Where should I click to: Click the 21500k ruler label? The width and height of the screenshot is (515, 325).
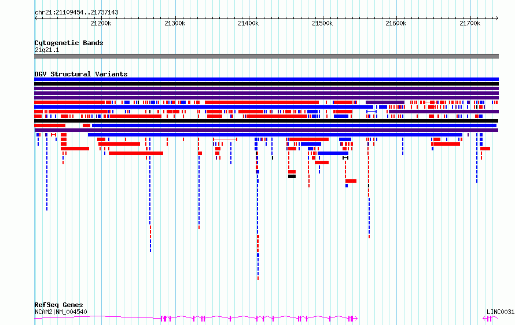[x=322, y=23]
